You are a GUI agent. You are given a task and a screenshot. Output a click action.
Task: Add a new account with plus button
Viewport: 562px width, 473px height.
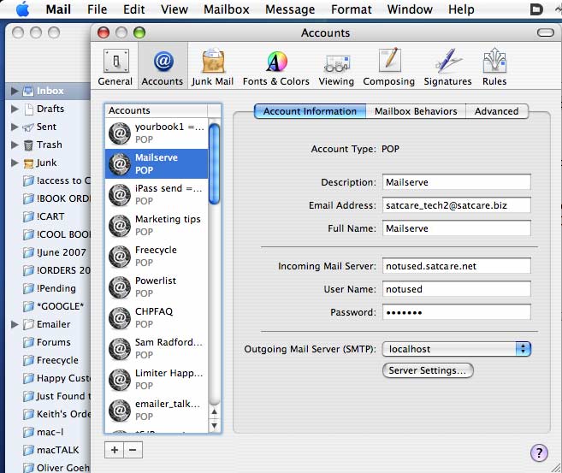pyautogui.click(x=115, y=449)
